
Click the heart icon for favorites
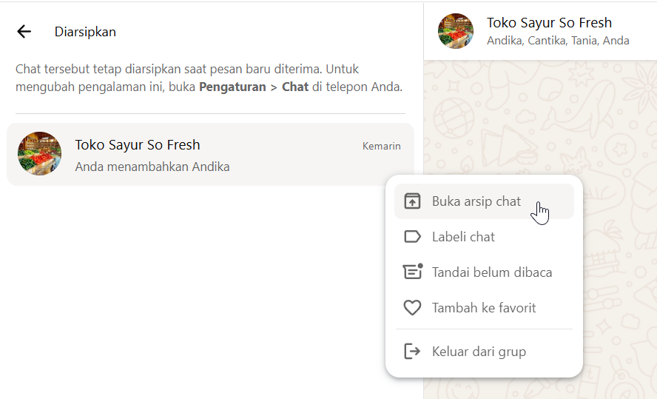click(412, 307)
